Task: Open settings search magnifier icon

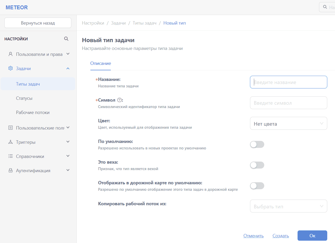Action: (x=66, y=39)
